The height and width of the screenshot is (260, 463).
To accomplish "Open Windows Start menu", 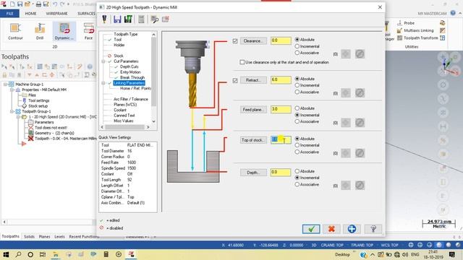I will pyautogui.click(x=6, y=254).
